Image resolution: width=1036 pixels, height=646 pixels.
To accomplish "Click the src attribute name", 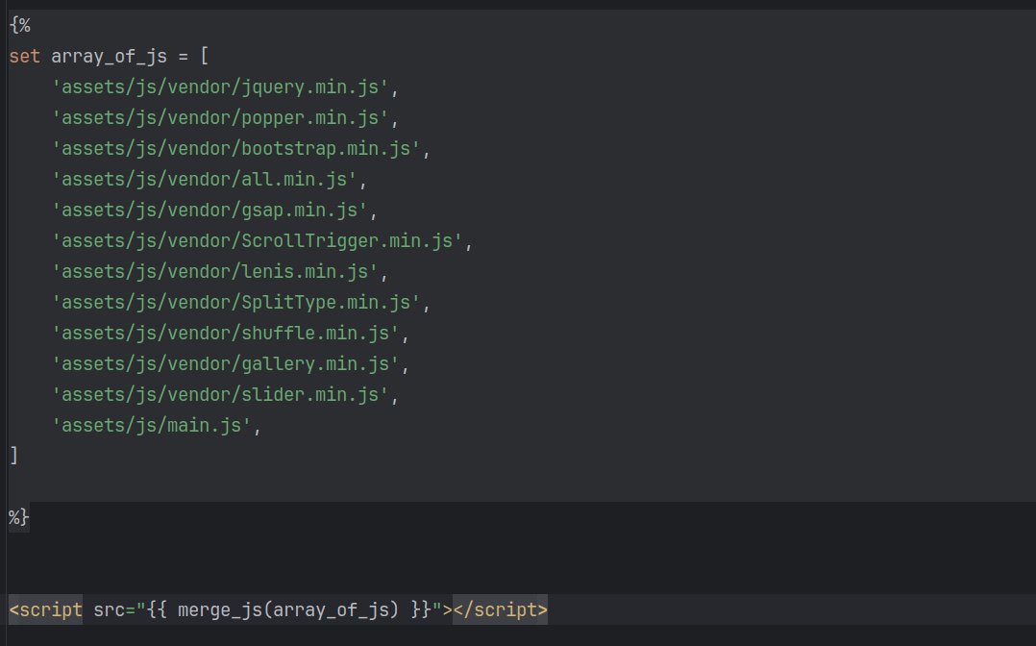I will point(109,609).
